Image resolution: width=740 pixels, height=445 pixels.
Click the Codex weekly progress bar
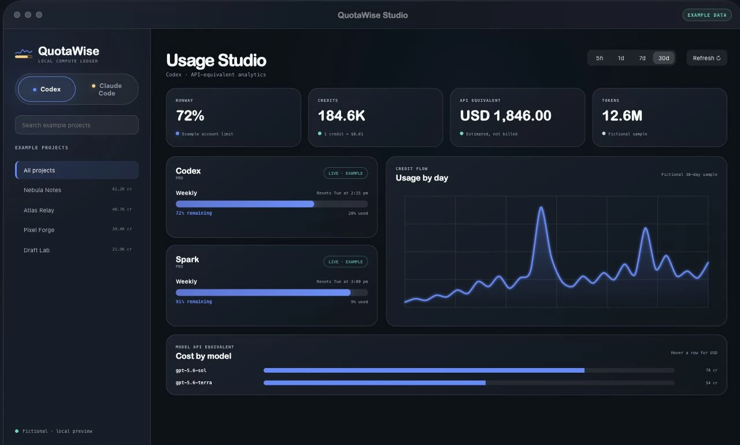272,204
